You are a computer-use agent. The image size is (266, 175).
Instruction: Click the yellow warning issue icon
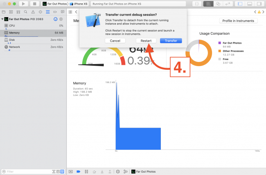(259, 12)
